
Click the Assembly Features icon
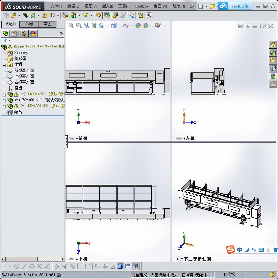click(73, 15)
